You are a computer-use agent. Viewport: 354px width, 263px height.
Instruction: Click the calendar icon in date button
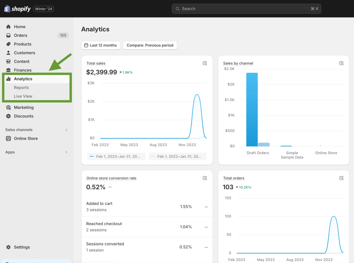86,45
